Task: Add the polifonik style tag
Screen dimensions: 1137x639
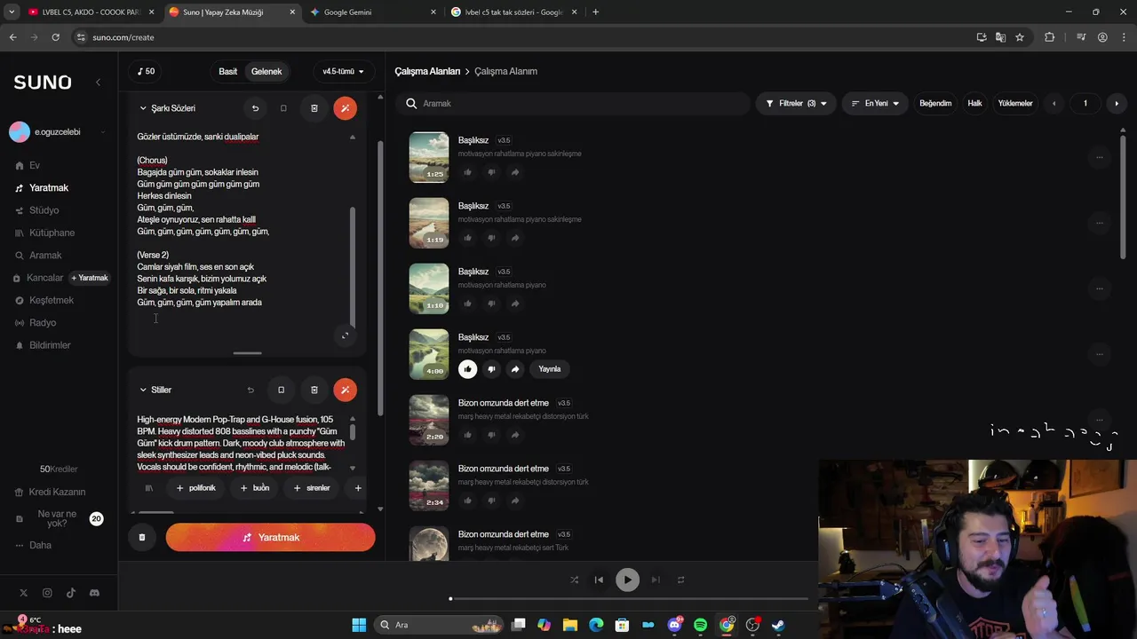Action: [195, 488]
